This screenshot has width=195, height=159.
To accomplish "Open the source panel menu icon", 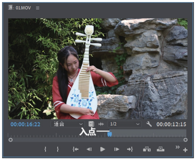I will coord(38,8).
